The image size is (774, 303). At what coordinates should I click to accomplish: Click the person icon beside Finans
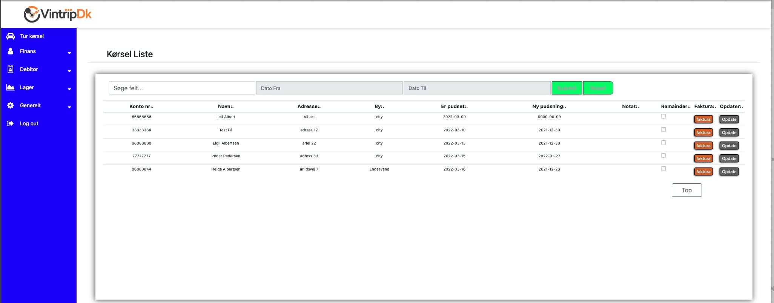11,51
